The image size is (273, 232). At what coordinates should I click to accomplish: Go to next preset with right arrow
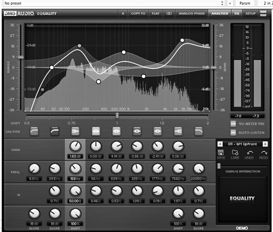(265, 144)
